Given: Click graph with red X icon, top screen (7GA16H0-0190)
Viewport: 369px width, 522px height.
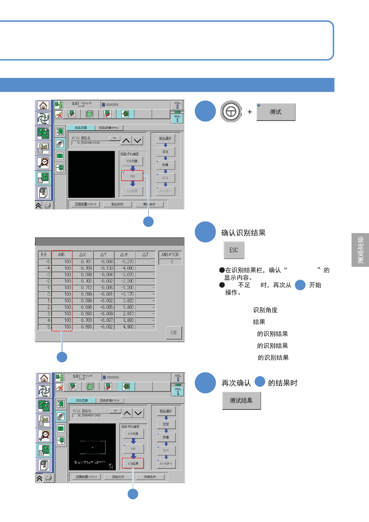Looking at the screenshot, I should [x=59, y=114].
